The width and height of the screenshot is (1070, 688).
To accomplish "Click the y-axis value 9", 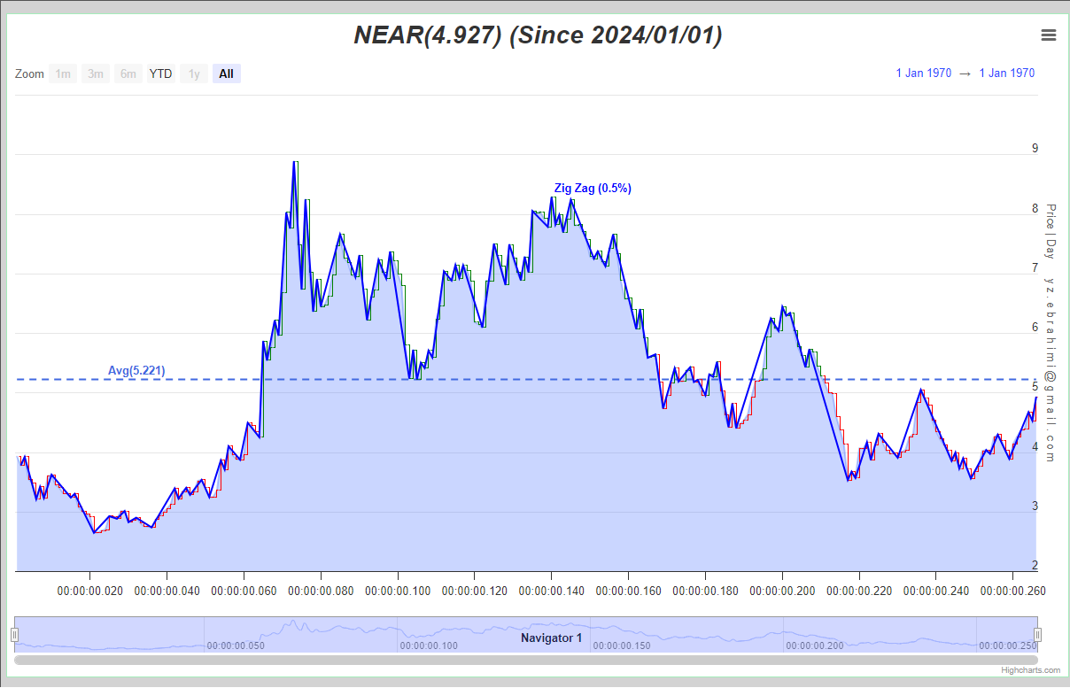I will 1035,149.
